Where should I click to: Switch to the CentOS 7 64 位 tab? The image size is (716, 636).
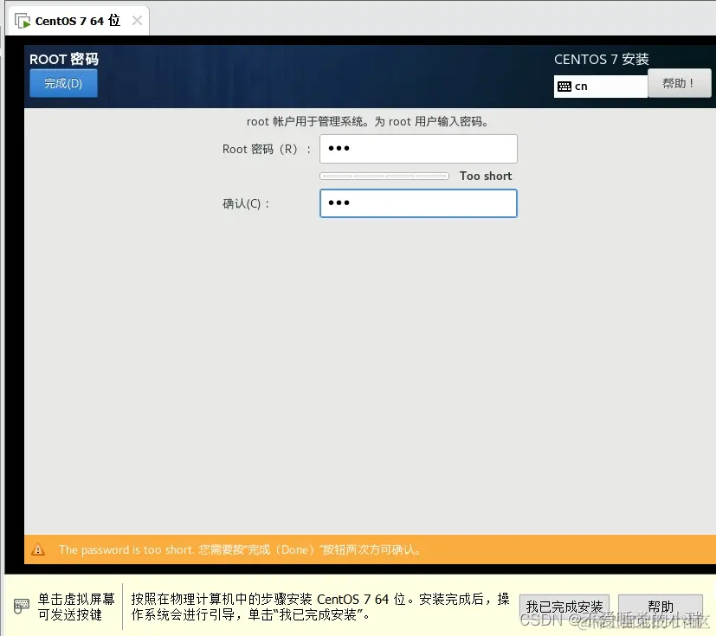(x=78, y=21)
